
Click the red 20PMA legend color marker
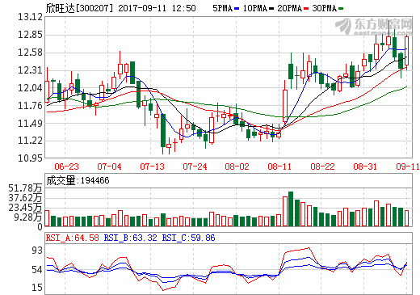(x=306, y=9)
